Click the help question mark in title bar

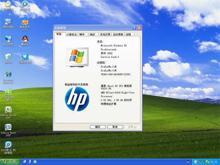click(x=134, y=27)
